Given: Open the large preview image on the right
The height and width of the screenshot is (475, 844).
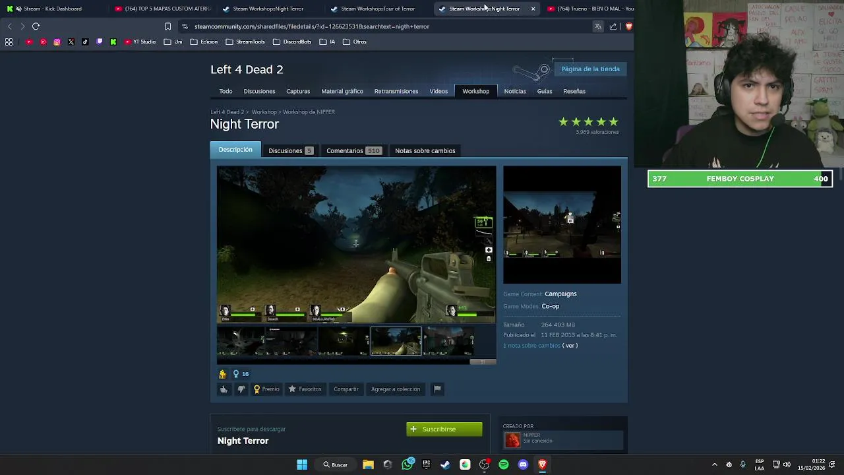Looking at the screenshot, I should point(562,225).
